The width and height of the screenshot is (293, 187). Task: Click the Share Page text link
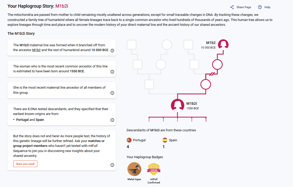[x=244, y=7]
